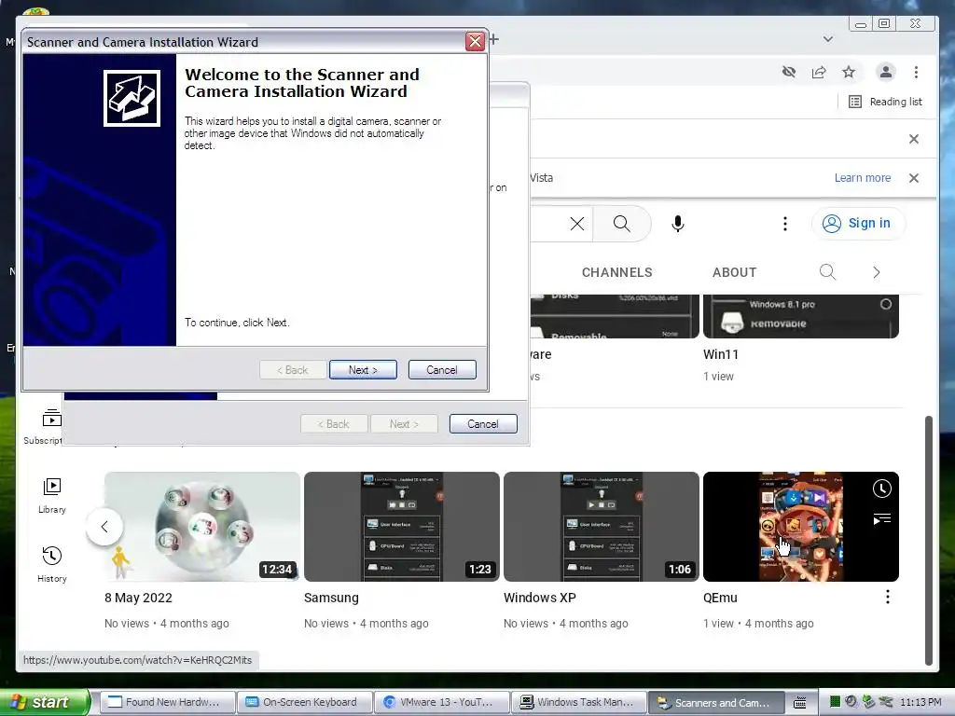Dismiss the Vista warning infobar
The width and height of the screenshot is (955, 716).
(x=914, y=178)
